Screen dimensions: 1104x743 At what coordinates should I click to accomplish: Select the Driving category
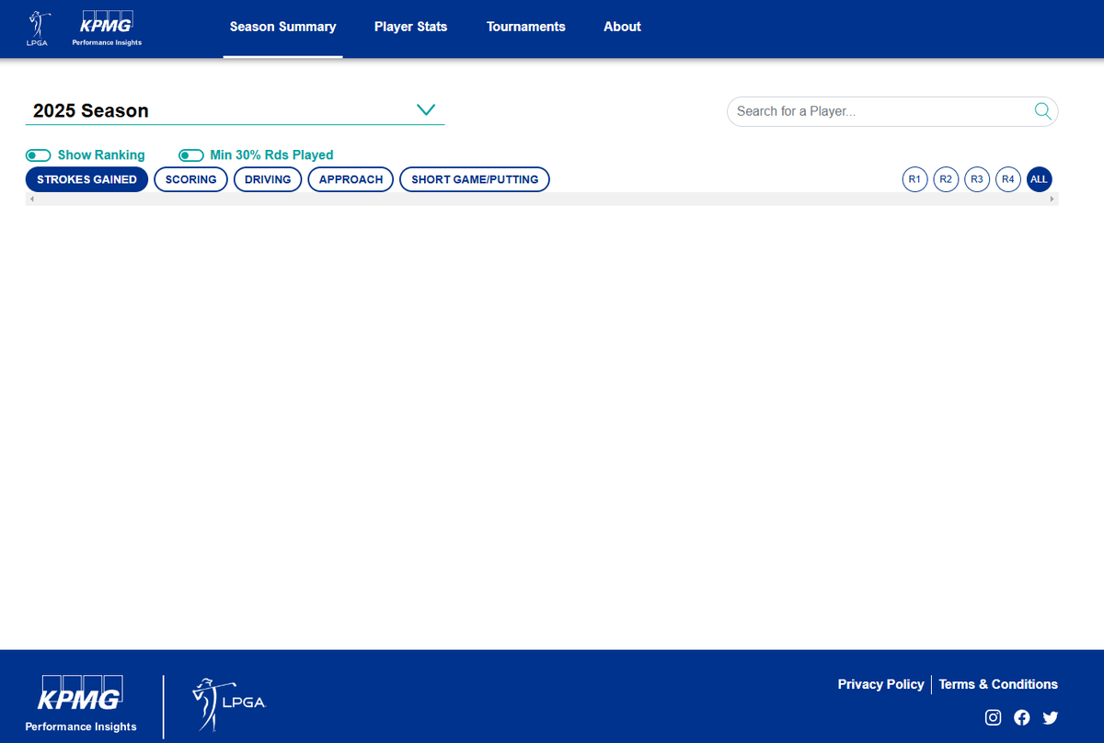point(268,179)
